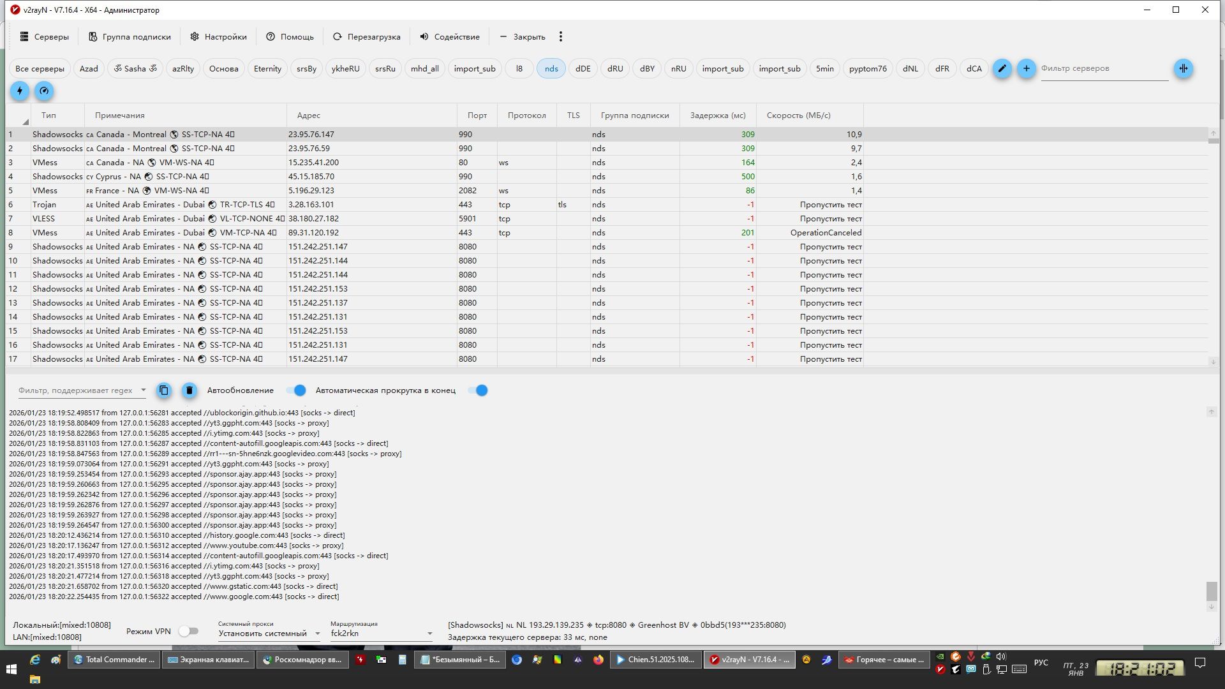
Task: Open the Безымянный notepad taskbar window
Action: (460, 660)
